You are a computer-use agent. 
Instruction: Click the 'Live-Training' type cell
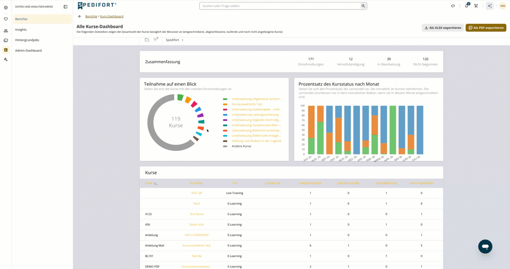235,193
